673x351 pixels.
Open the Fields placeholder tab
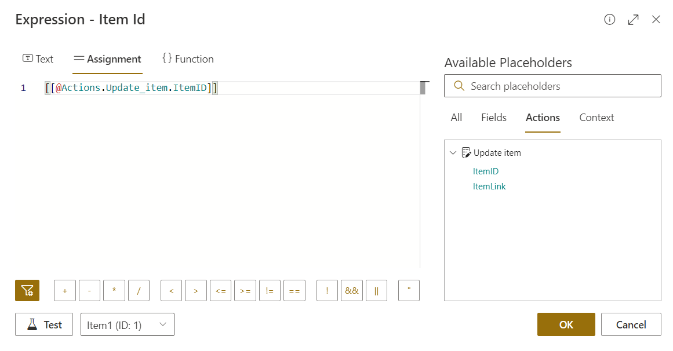point(494,118)
